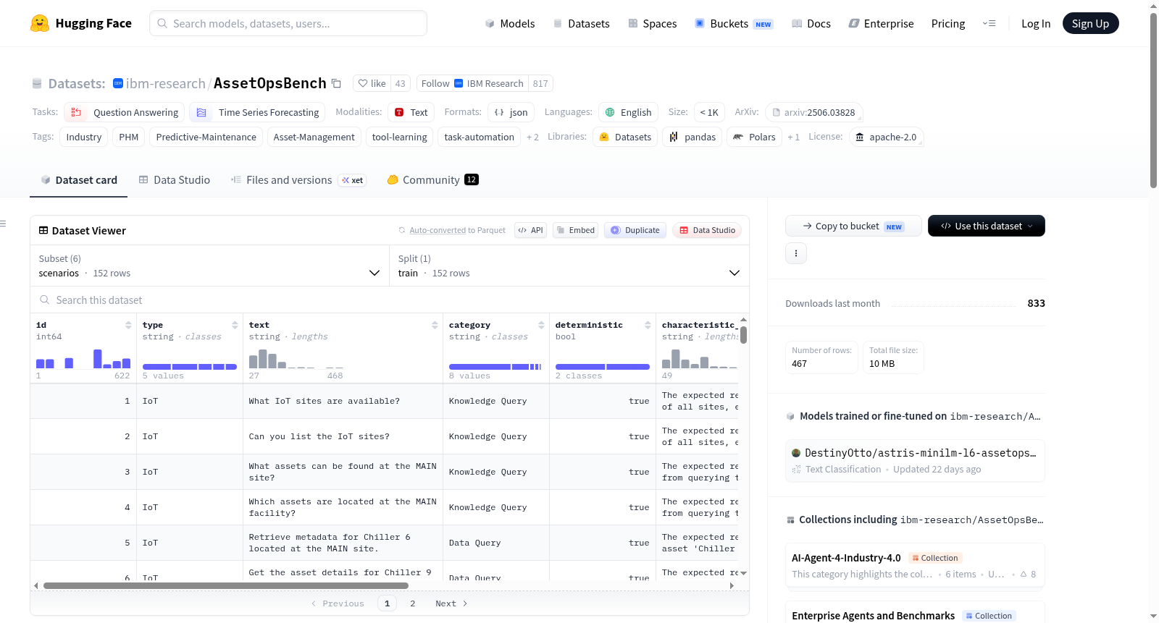The width and height of the screenshot is (1159, 623).
Task: Focus the Search this dataset field
Action: (390, 300)
